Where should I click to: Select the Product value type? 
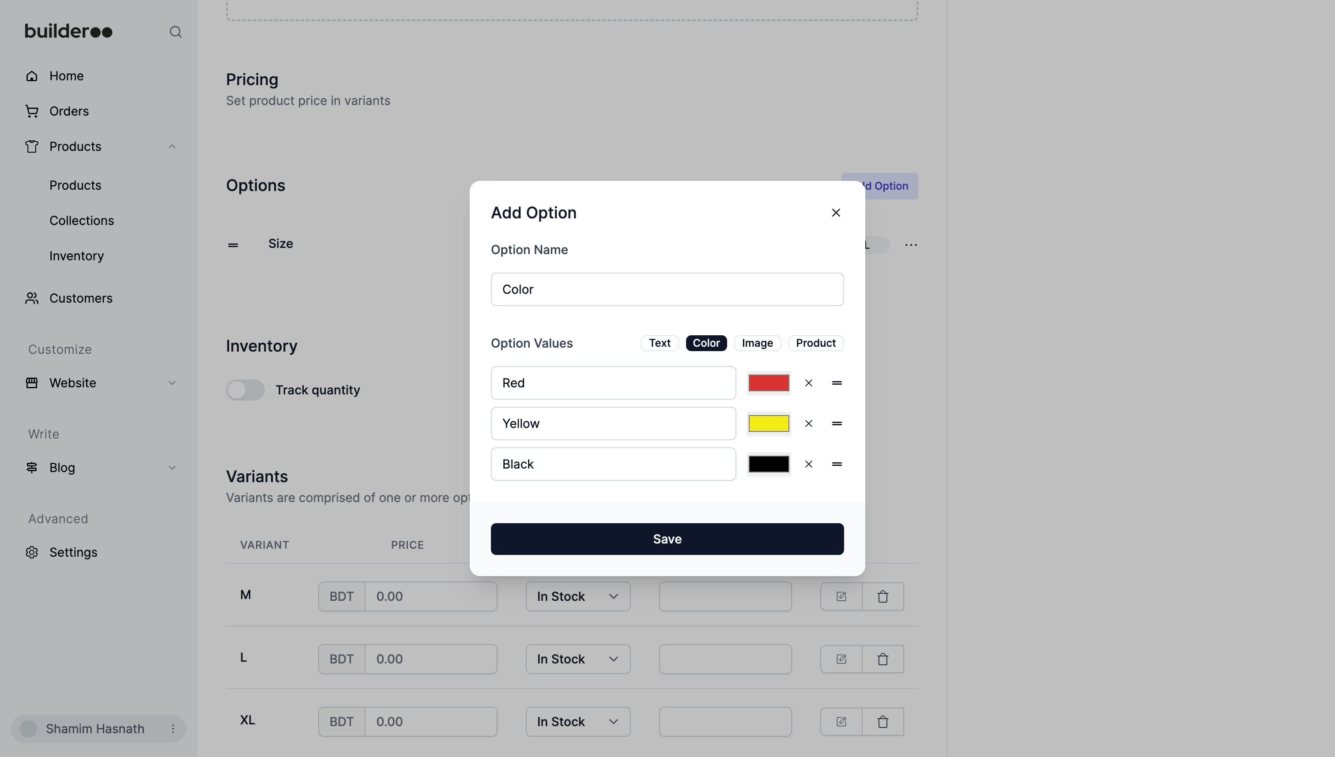pos(815,343)
